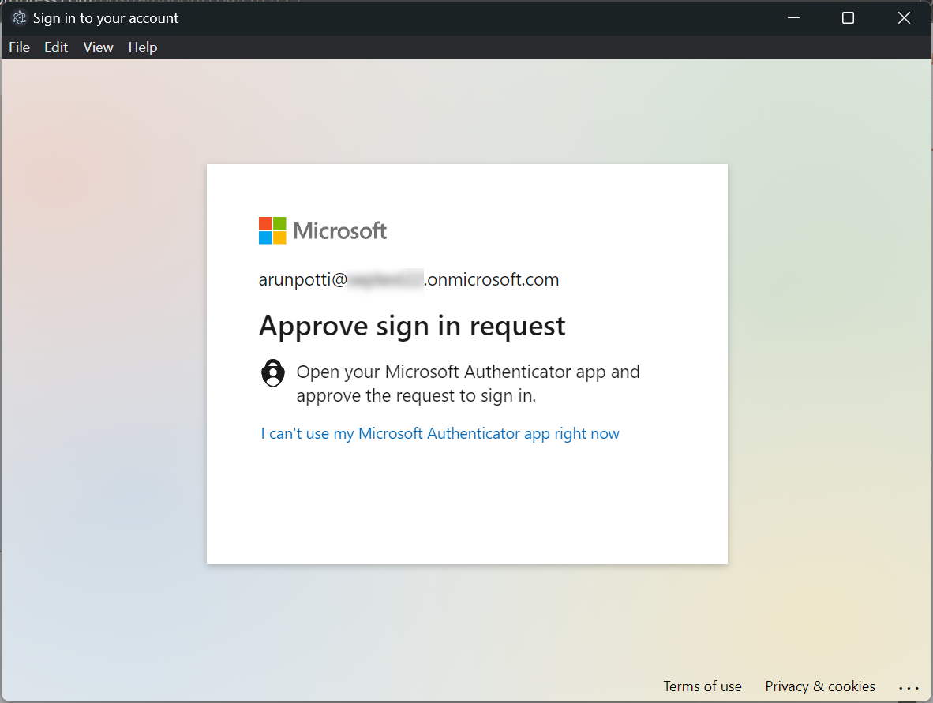The width and height of the screenshot is (933, 703).
Task: Open the Help menu
Action: pyautogui.click(x=143, y=47)
